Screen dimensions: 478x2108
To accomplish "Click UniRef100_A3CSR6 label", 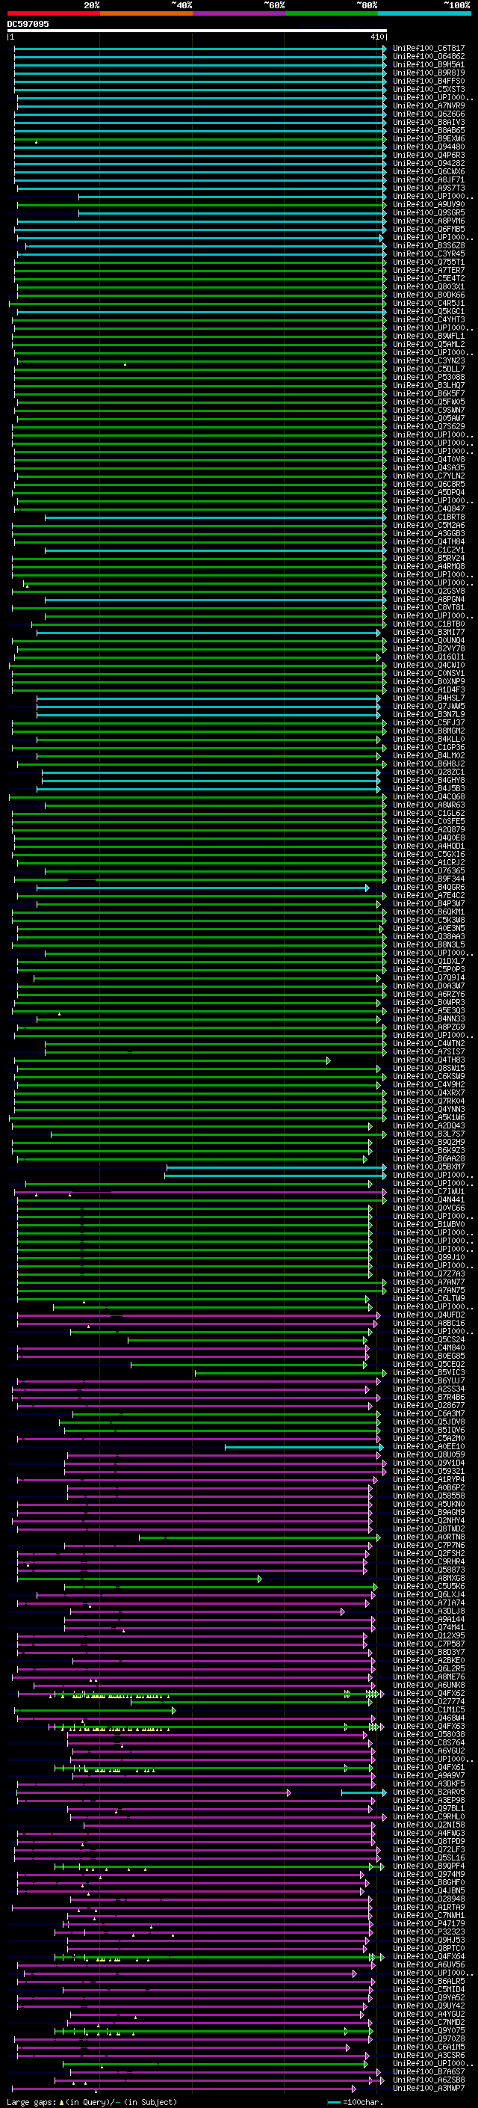I will (x=429, y=2055).
